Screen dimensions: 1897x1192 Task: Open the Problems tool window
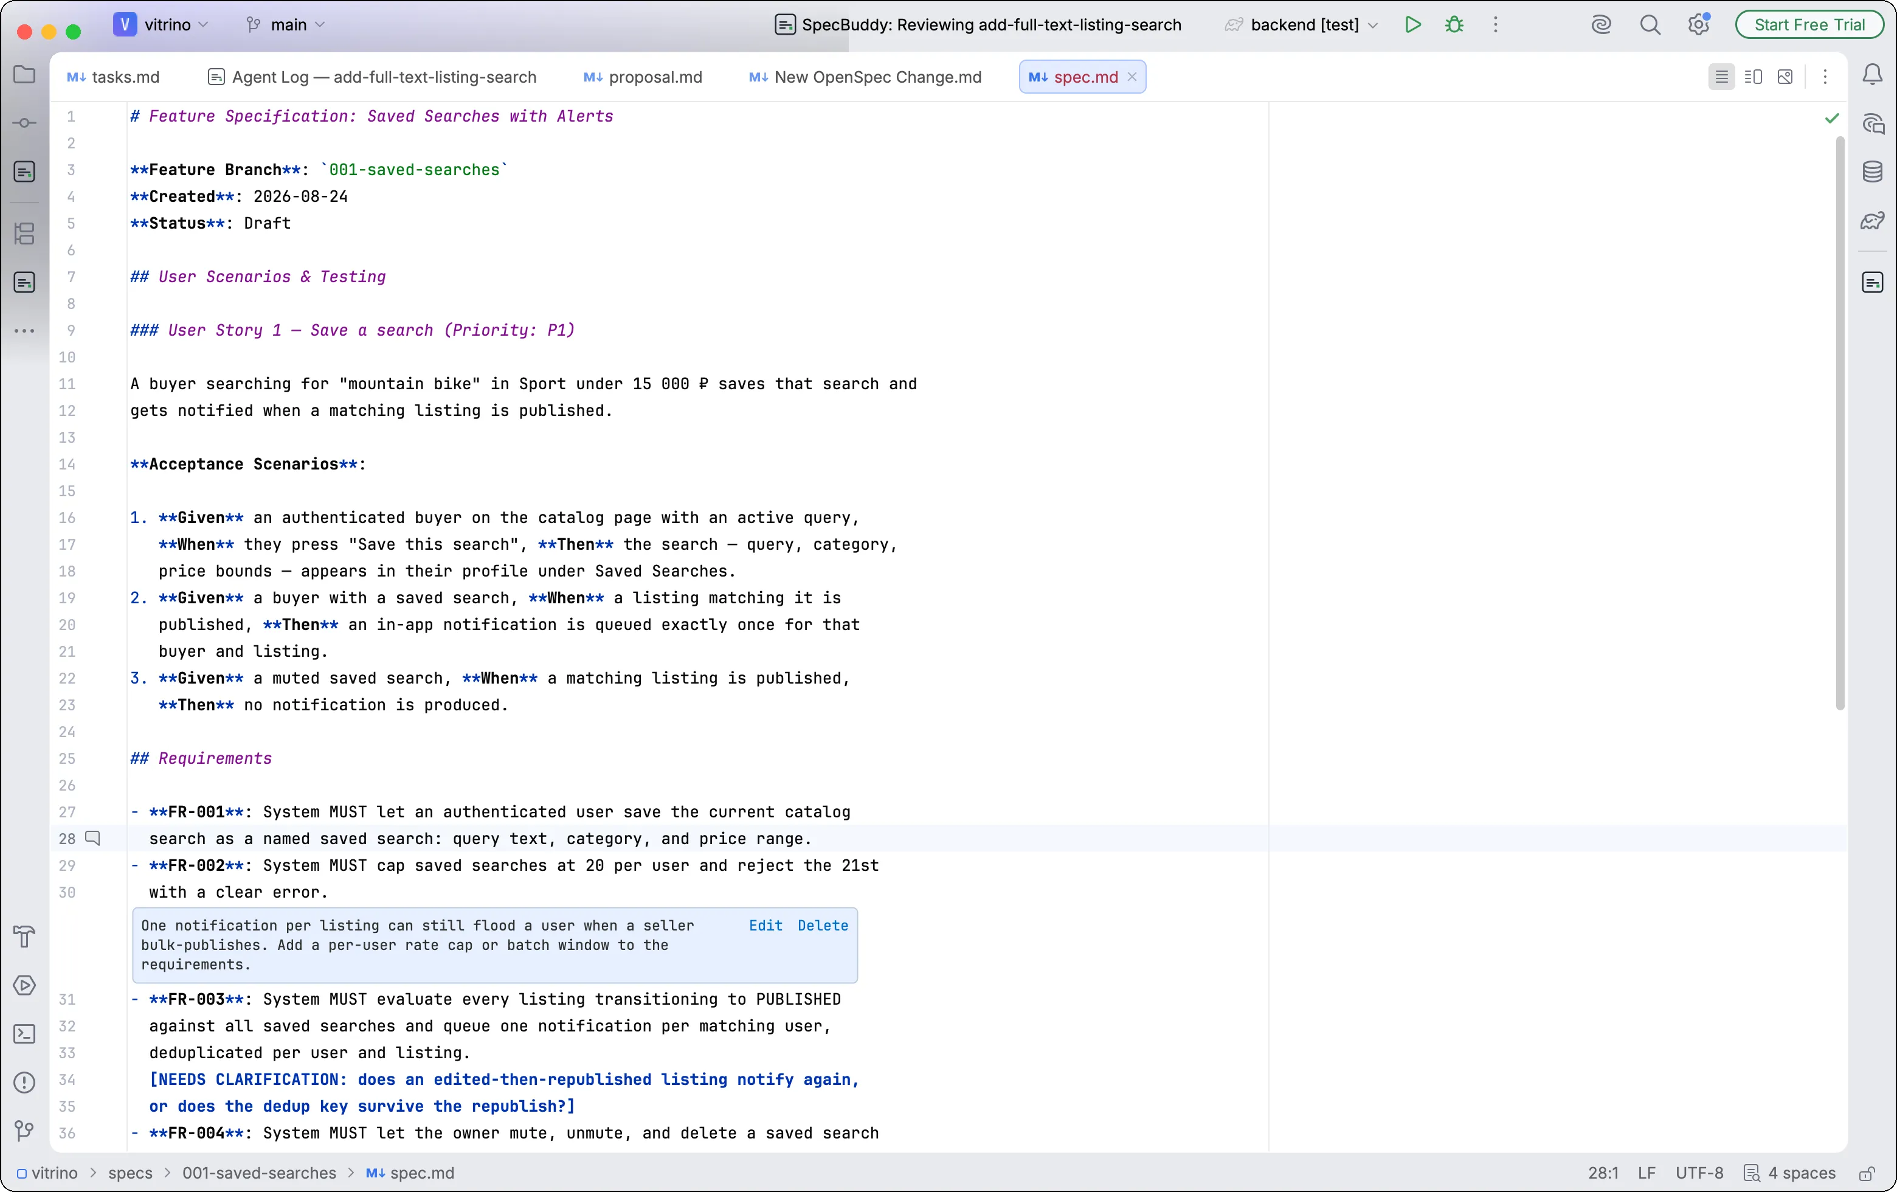click(24, 1083)
